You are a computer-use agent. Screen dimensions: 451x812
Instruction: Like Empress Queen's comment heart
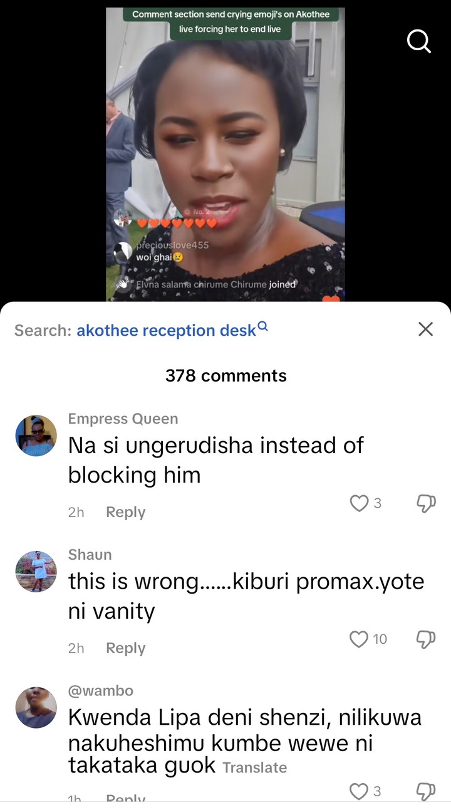pyautogui.click(x=359, y=503)
